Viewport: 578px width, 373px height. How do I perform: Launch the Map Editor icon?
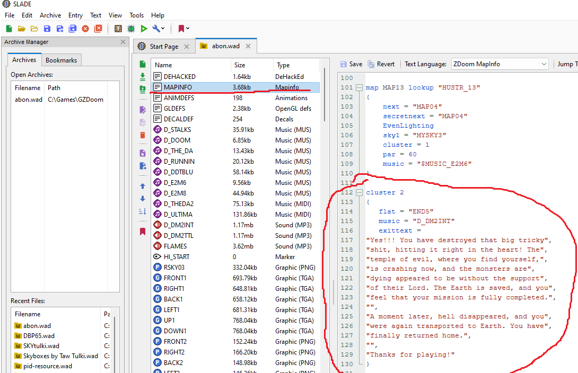[x=131, y=29]
